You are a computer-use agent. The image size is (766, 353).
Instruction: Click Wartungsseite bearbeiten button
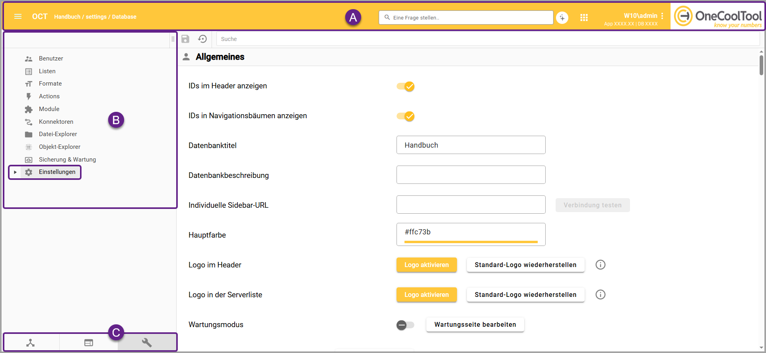coord(475,324)
